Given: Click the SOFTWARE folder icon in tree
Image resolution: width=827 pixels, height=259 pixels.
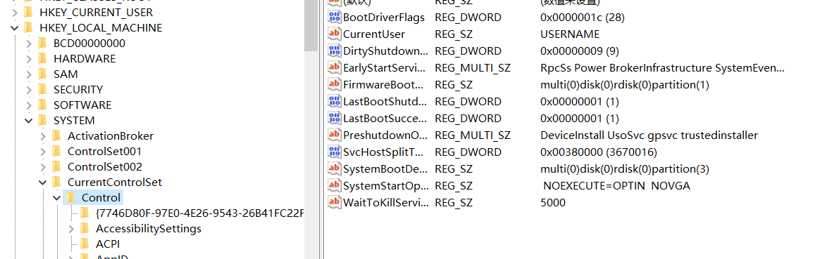Looking at the screenshot, I should point(43,105).
